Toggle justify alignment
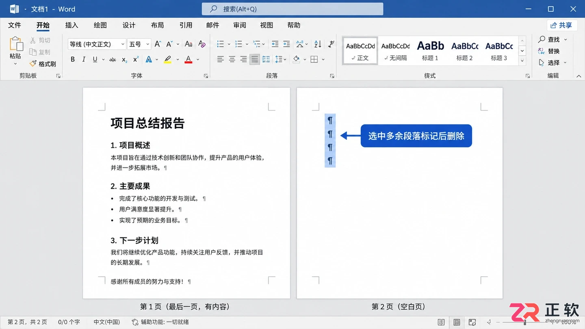Screen dimensions: 585x329 254,60
